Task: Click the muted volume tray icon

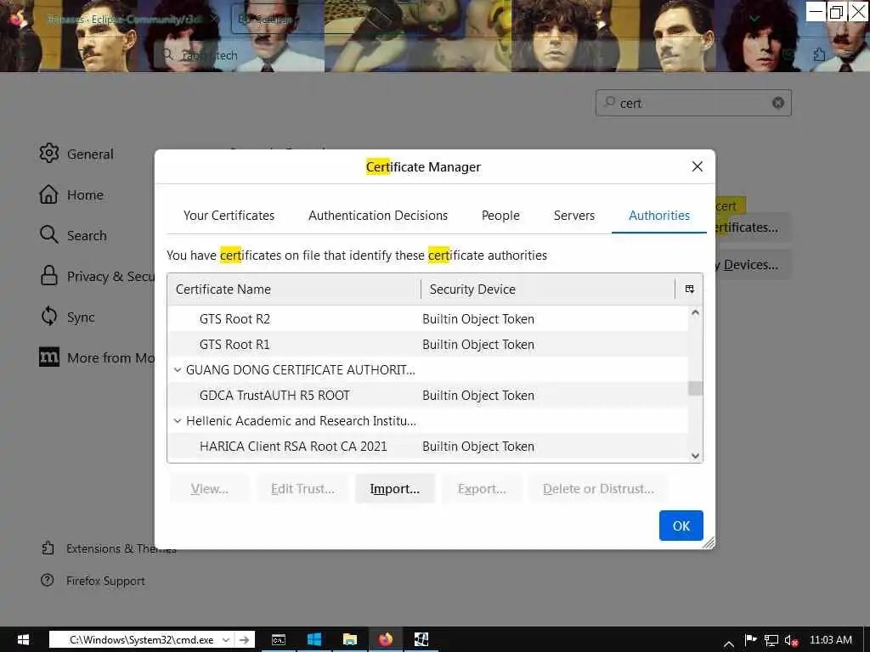Action: (x=791, y=640)
